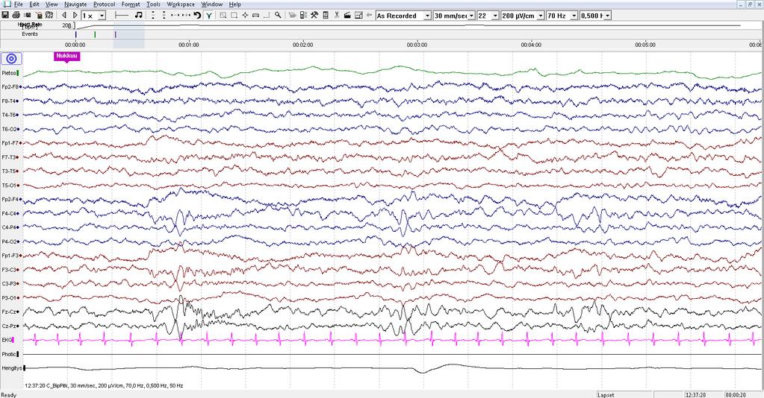764x398 pixels.
Task: Click the greyed left arrow toolbar icon
Action: (369, 15)
